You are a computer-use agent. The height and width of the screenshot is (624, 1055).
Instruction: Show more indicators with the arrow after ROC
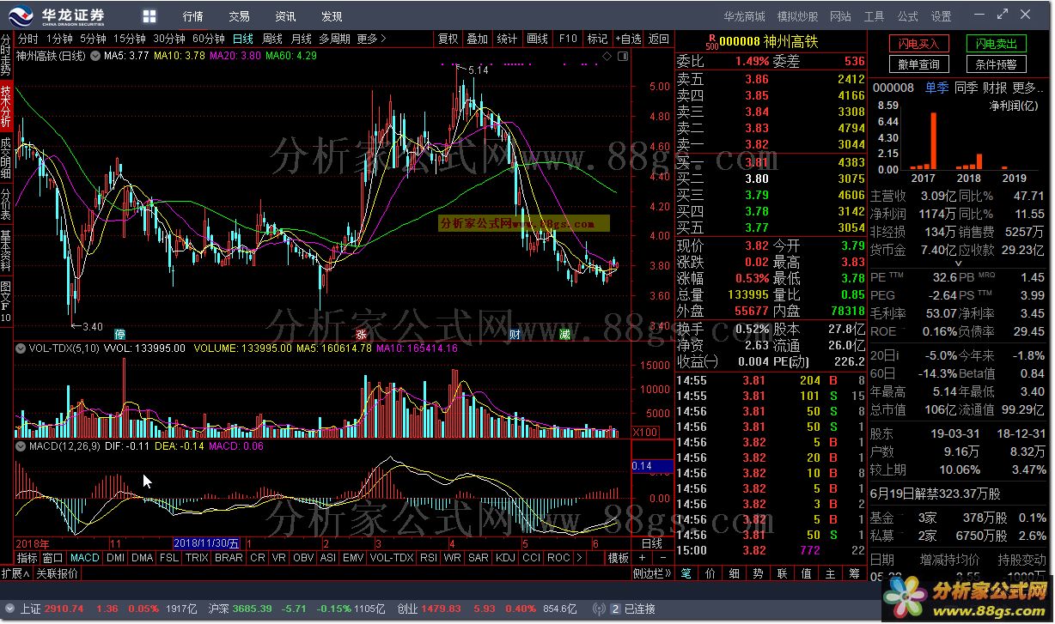tap(578, 558)
